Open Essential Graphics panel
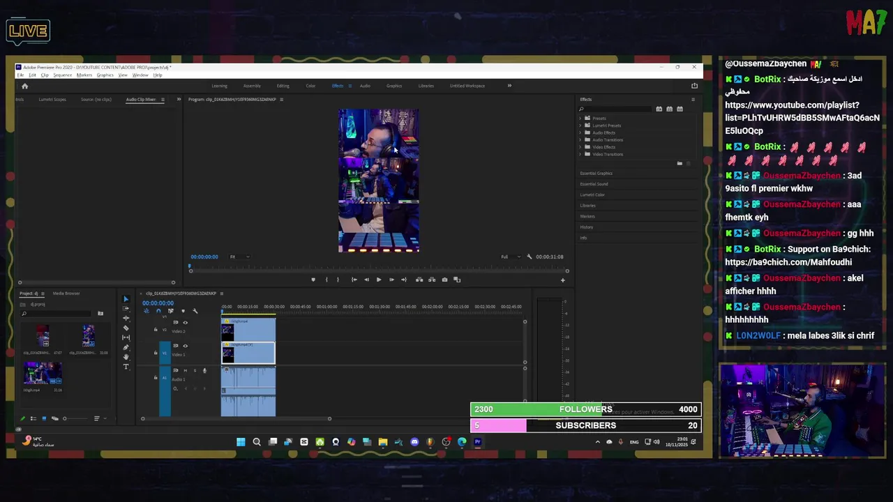 (596, 173)
